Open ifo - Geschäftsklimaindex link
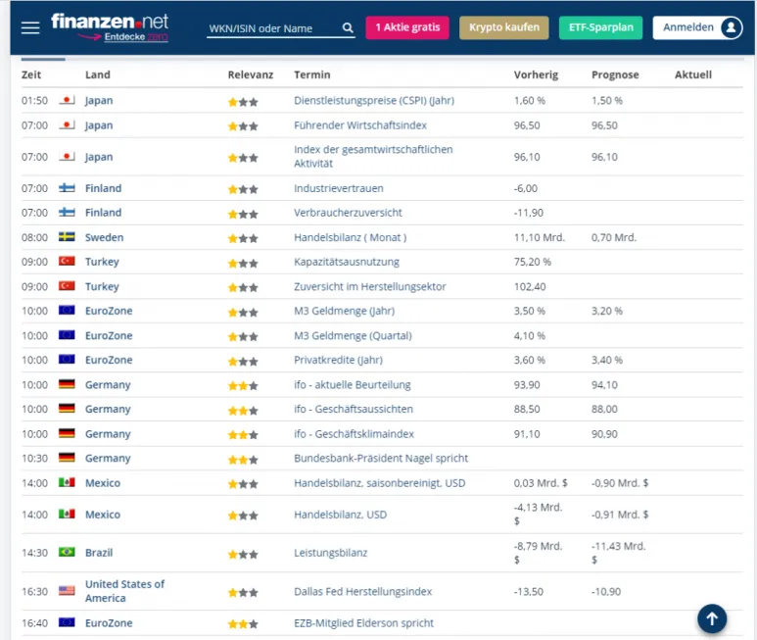Viewport: 757px width, 640px height. (354, 434)
